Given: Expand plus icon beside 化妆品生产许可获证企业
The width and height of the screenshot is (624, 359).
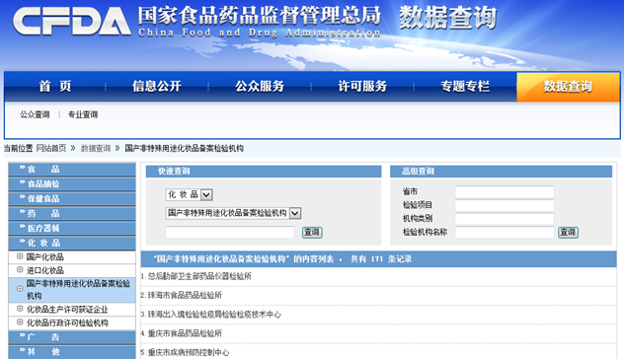Looking at the screenshot, I should click(x=20, y=309).
